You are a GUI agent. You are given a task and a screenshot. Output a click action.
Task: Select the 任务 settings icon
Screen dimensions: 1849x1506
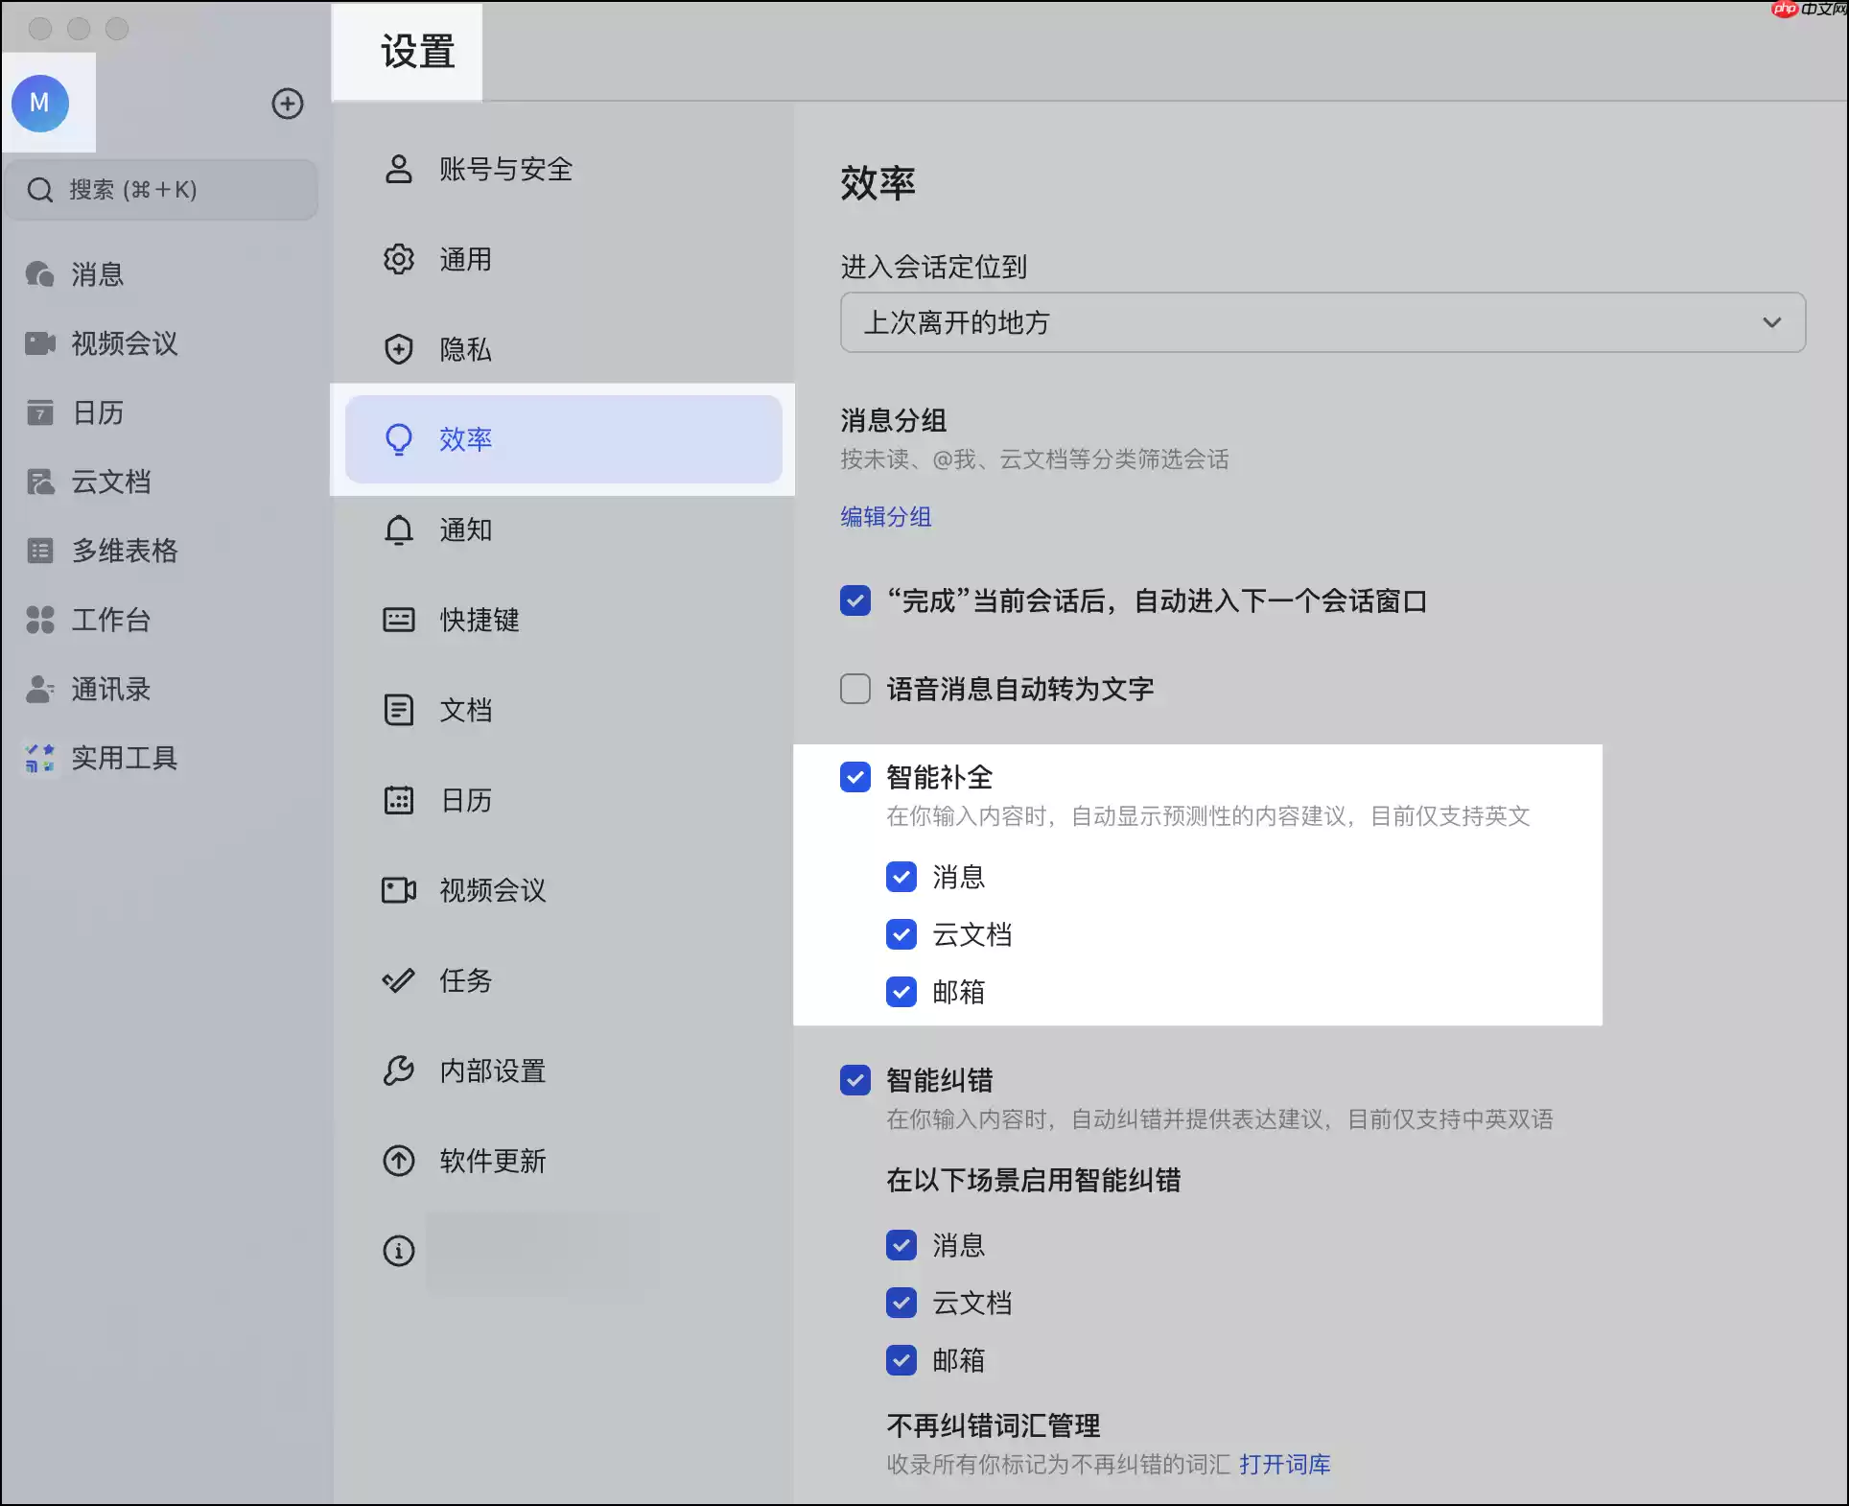tap(399, 980)
